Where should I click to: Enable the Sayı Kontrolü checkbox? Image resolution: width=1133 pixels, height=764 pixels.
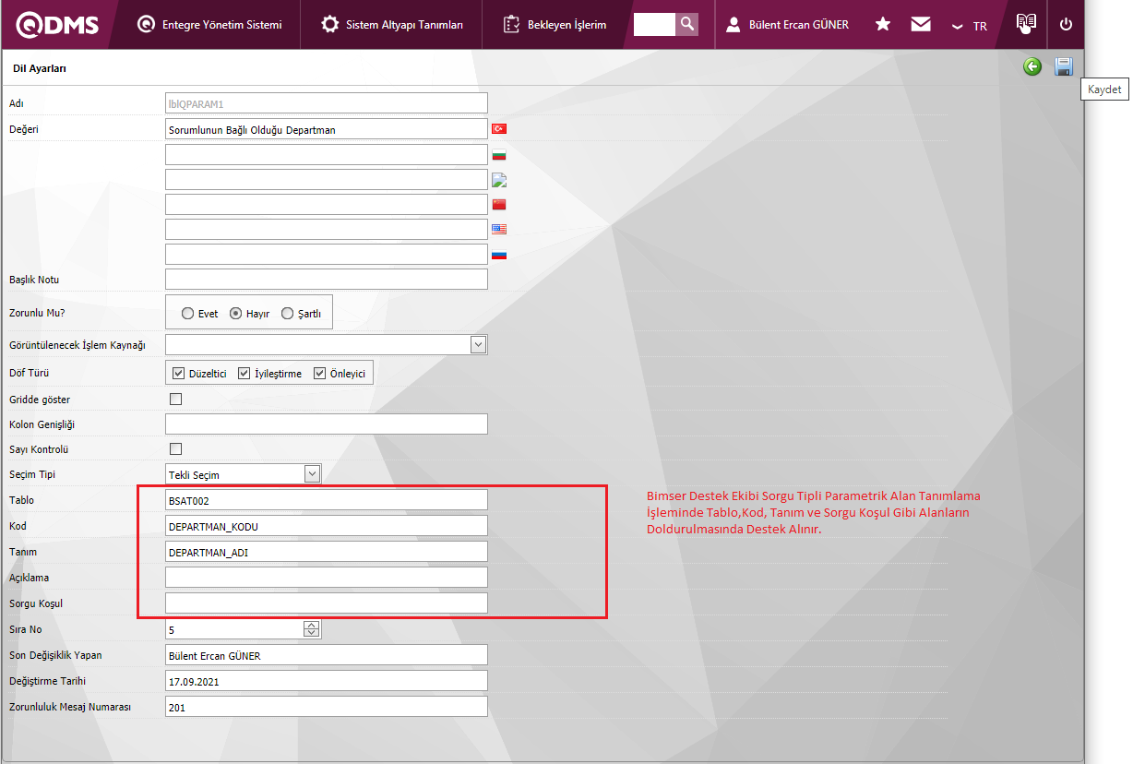[176, 449]
